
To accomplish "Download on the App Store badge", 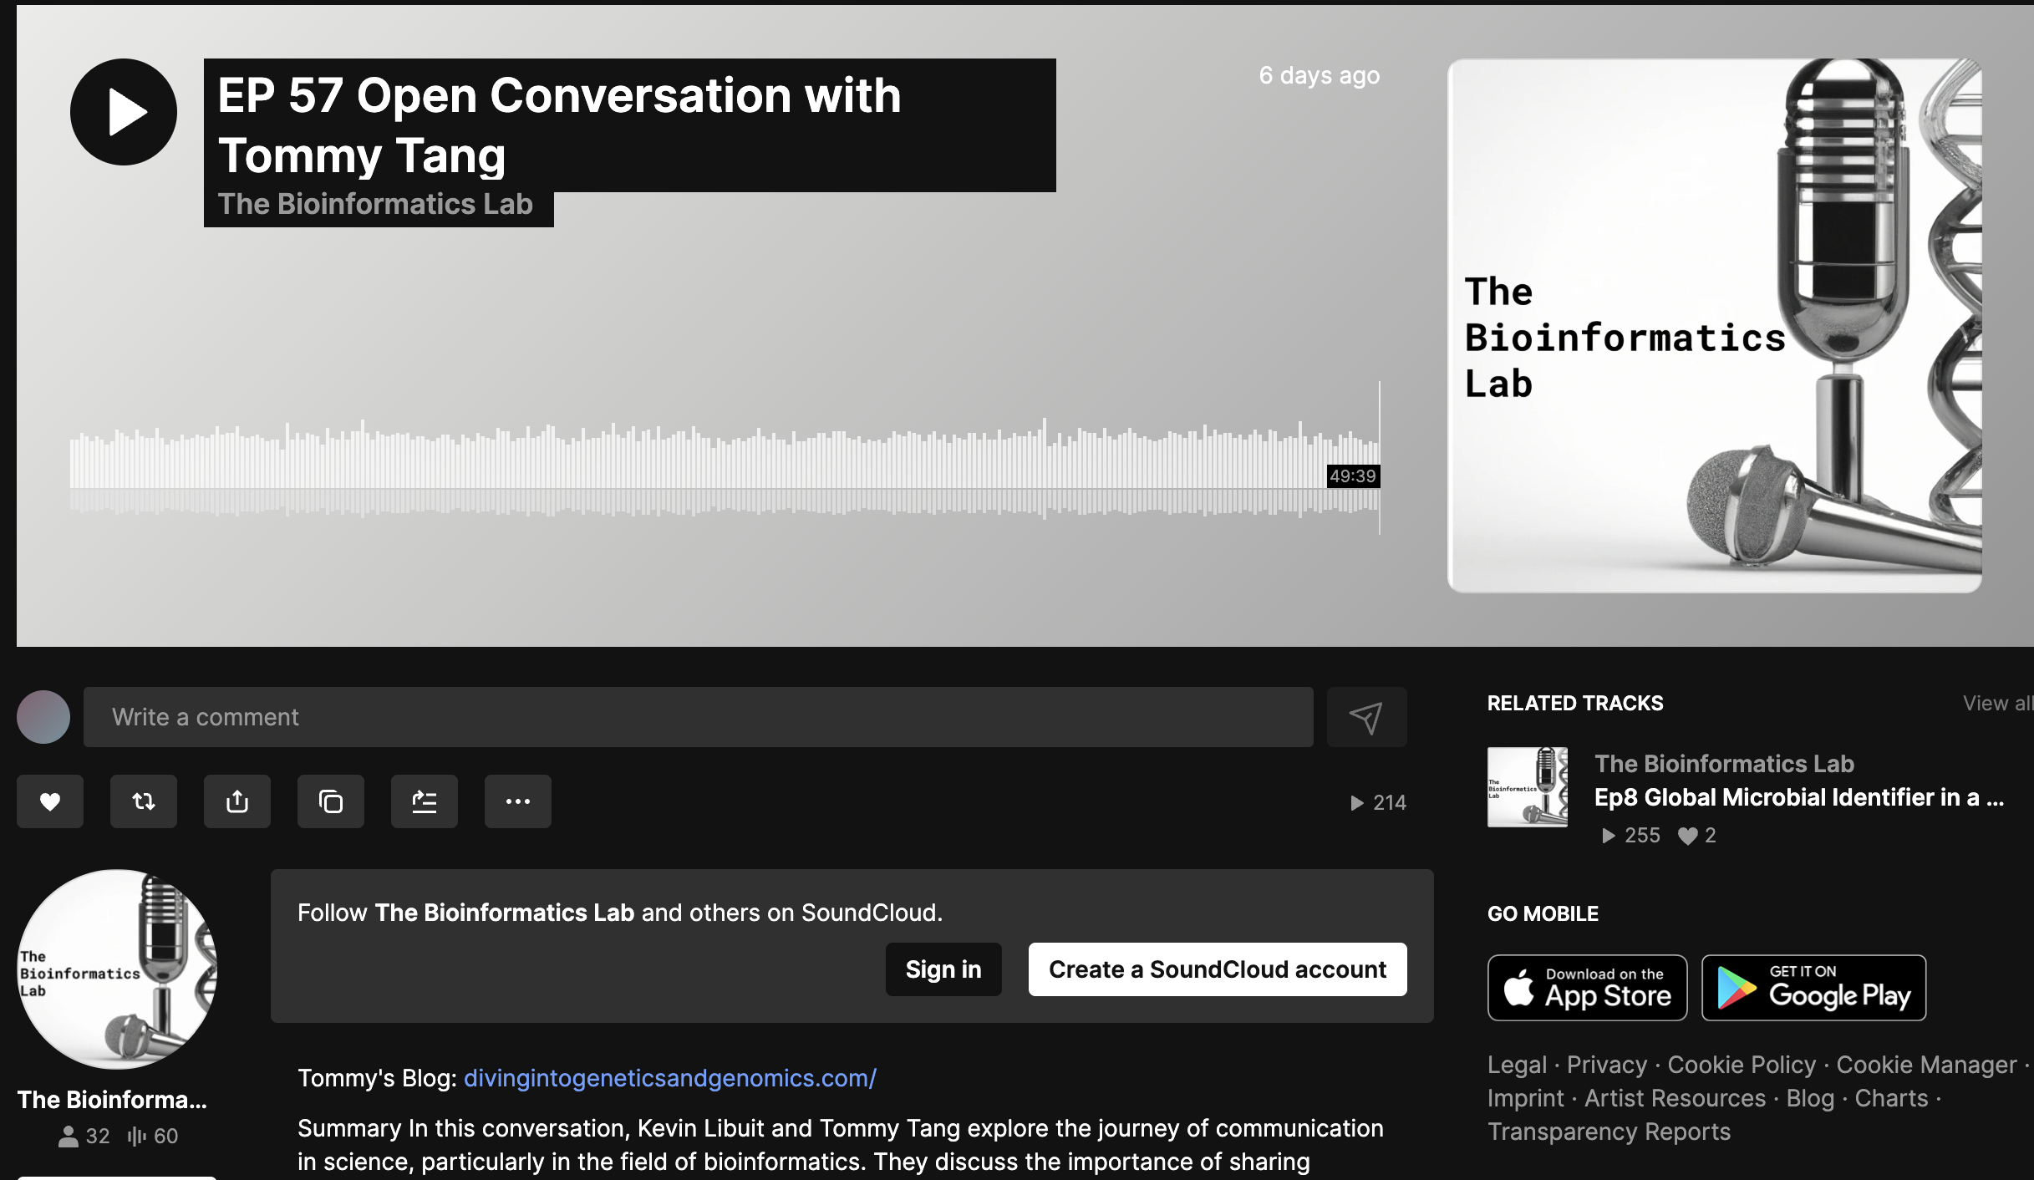I will (x=1588, y=988).
